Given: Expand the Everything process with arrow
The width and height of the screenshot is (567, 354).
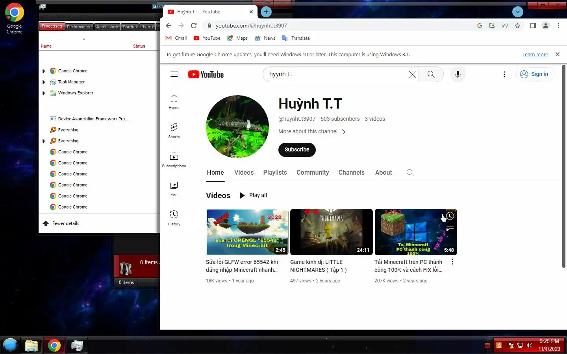Looking at the screenshot, I should [x=44, y=141].
